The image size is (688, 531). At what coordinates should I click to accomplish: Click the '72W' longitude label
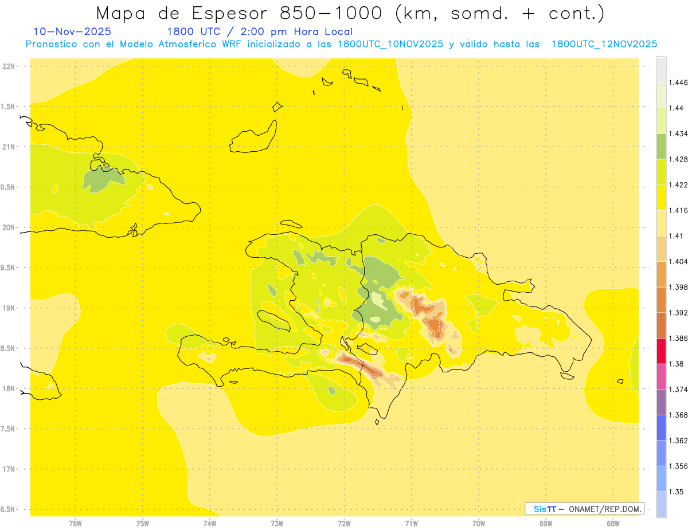coord(344,524)
